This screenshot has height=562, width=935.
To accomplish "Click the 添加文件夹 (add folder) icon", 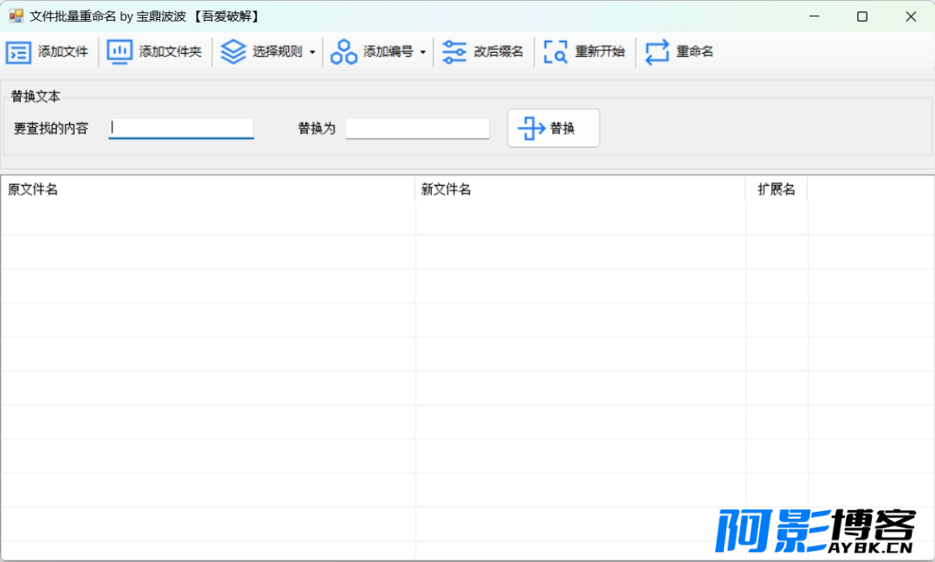I will pyautogui.click(x=119, y=52).
